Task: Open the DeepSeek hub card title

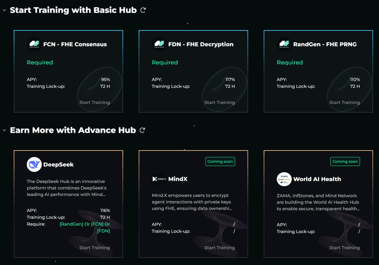Action: (x=58, y=164)
